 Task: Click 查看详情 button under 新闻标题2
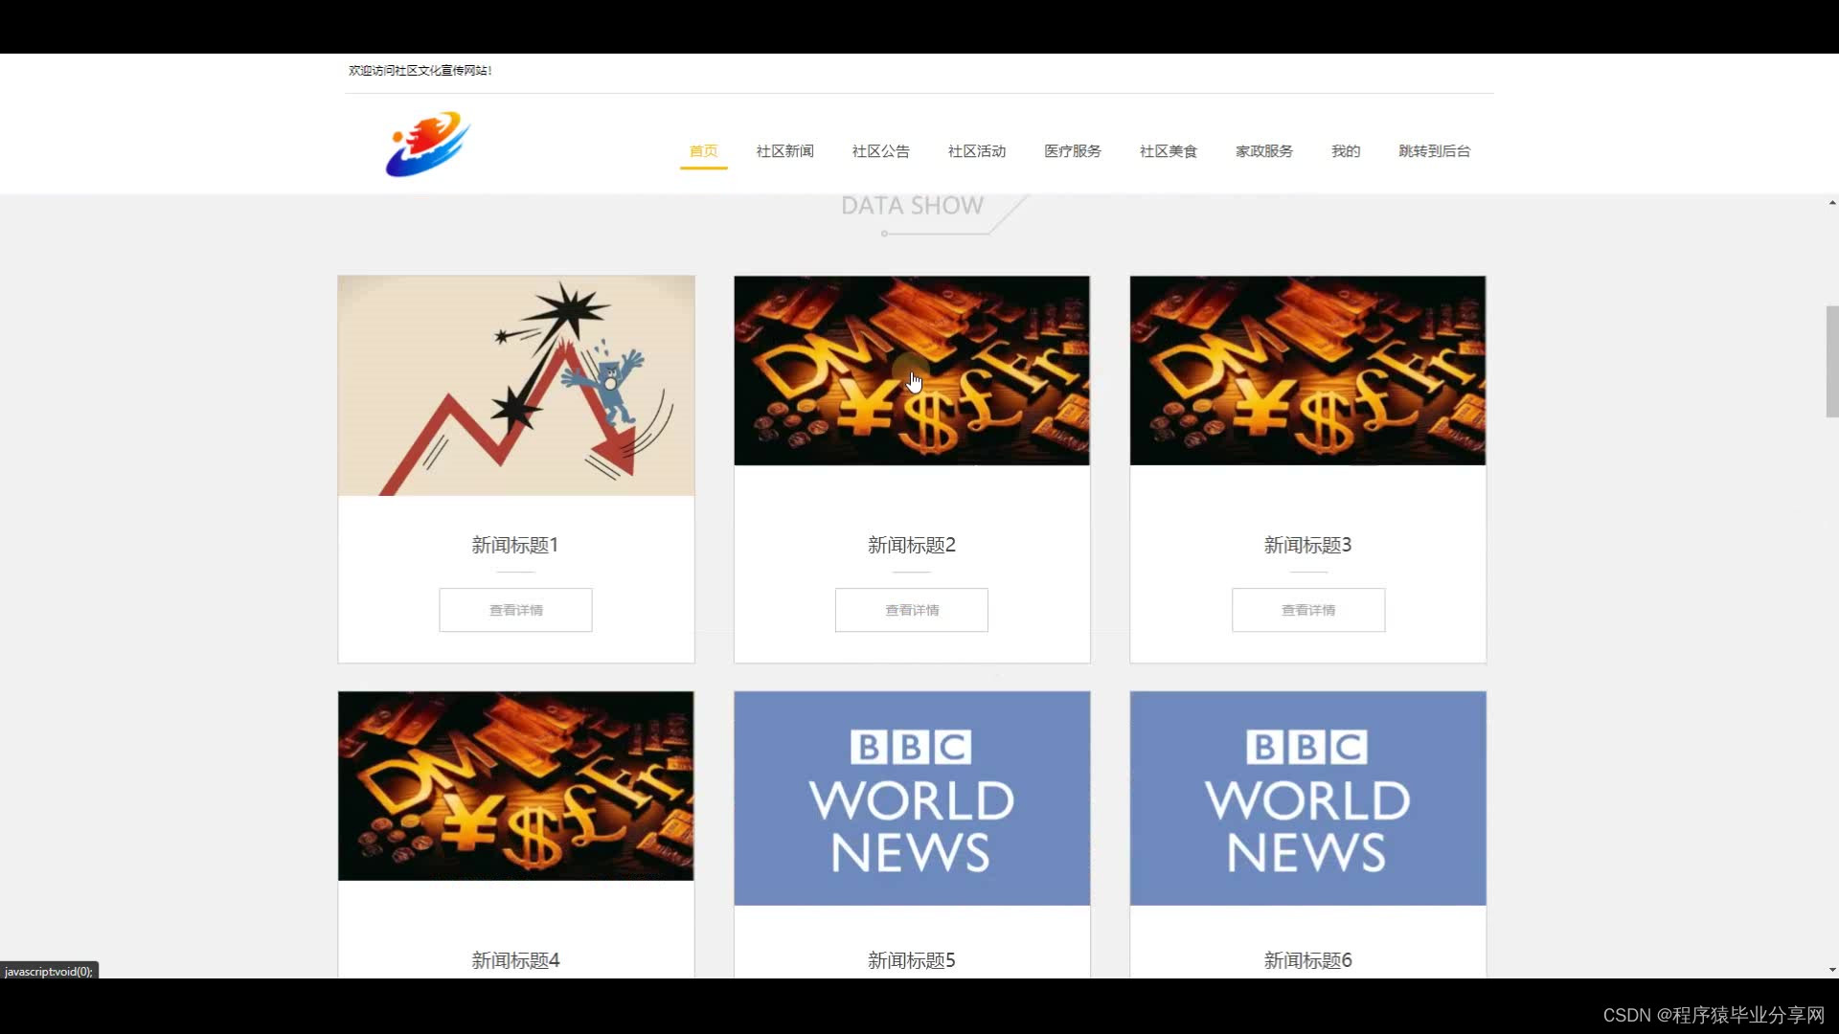tap(911, 610)
